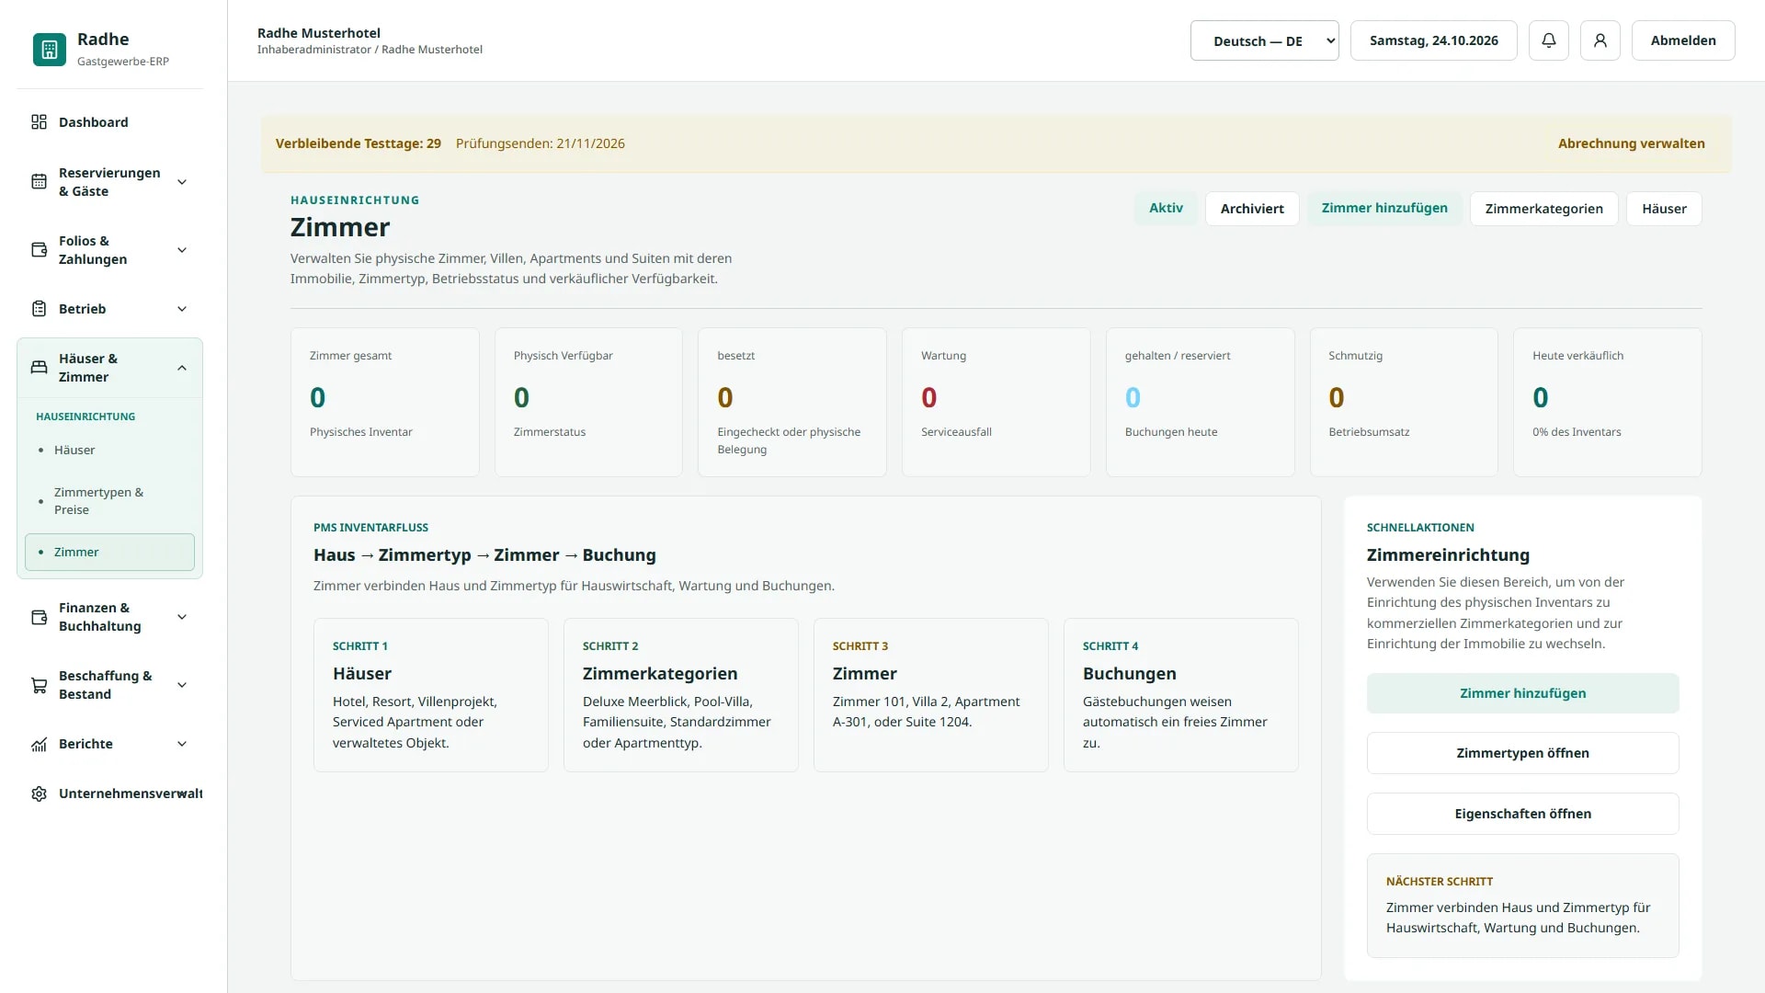Expand Beschaffung & Bestand chevron
This screenshot has height=993, width=1765.
(x=182, y=685)
